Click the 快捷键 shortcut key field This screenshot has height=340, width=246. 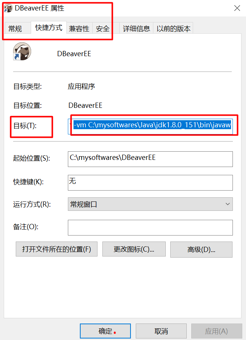150,183
